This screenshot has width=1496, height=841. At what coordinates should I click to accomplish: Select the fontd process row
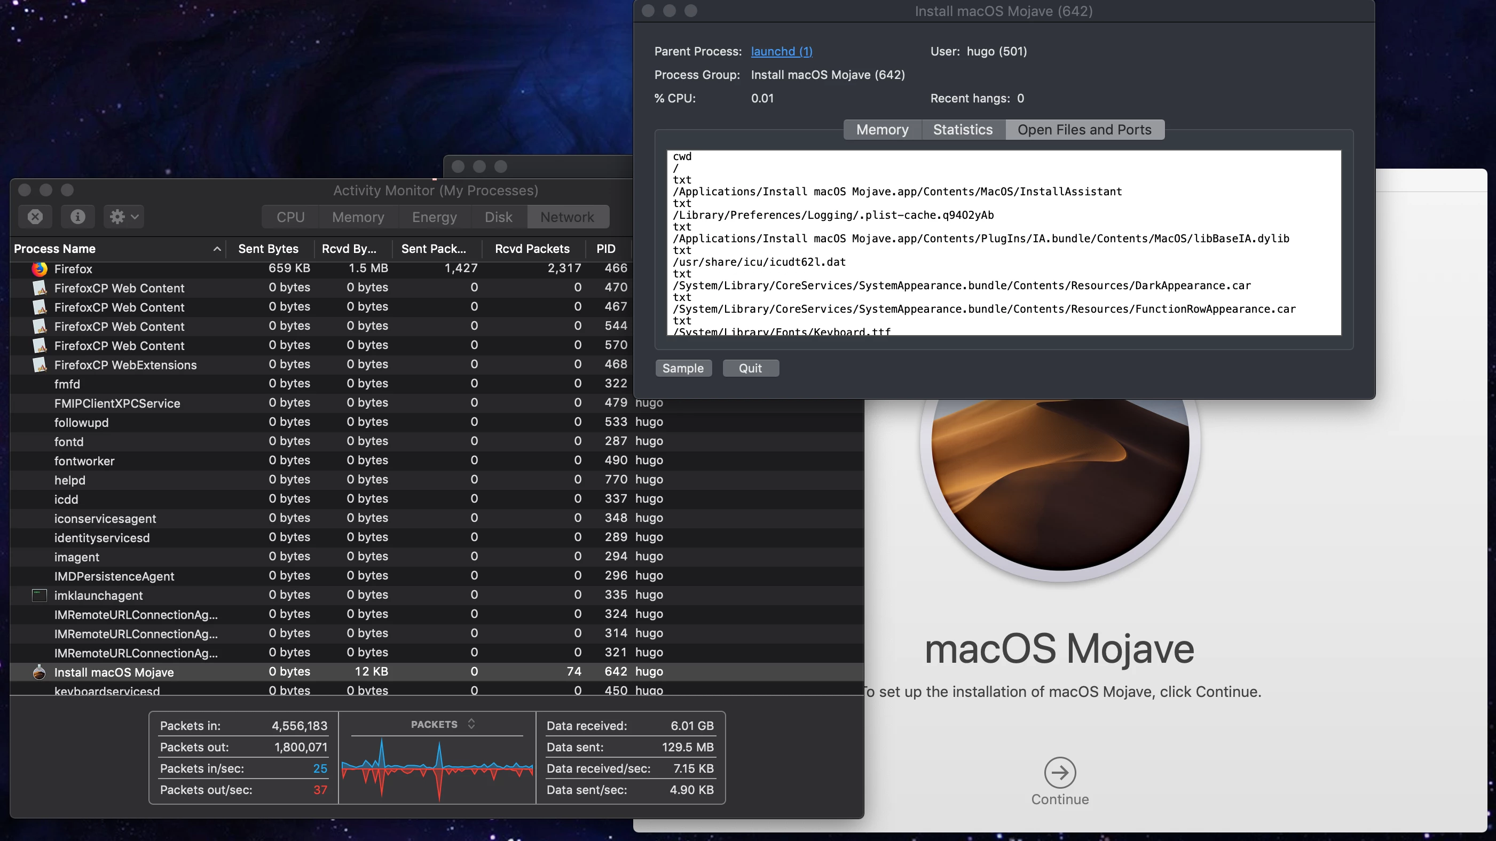[x=437, y=441]
